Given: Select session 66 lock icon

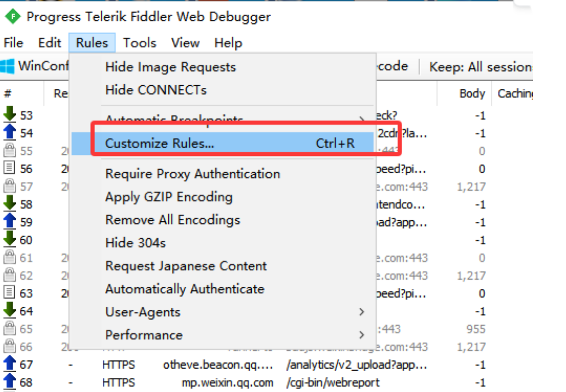Looking at the screenshot, I should pyautogui.click(x=9, y=346).
